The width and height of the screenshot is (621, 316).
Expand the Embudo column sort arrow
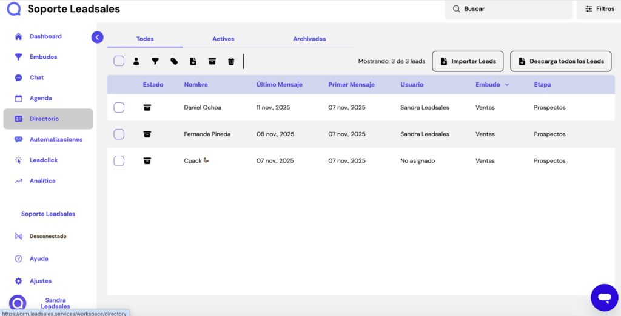tap(506, 85)
